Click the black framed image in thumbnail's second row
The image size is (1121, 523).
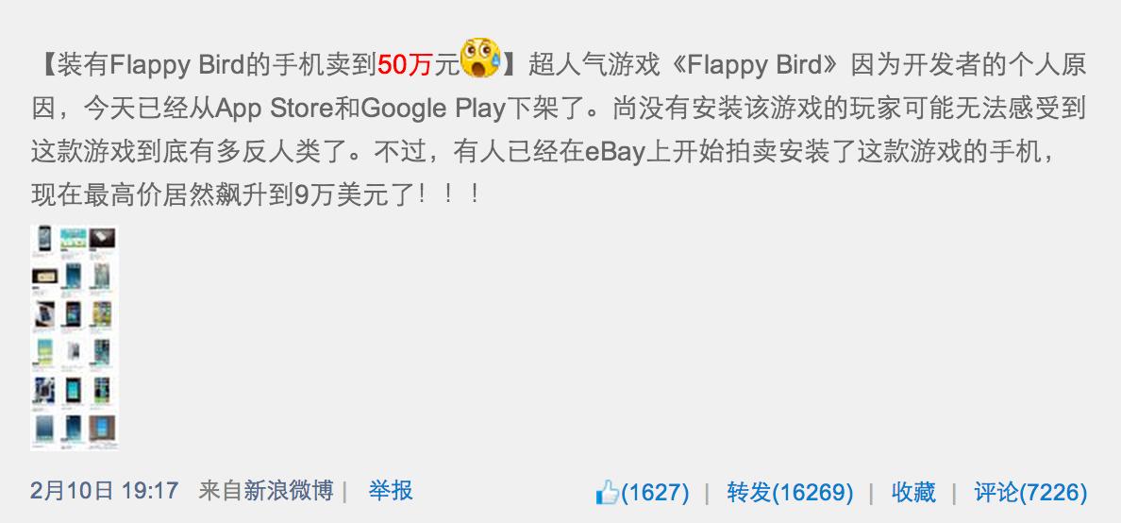[44, 275]
